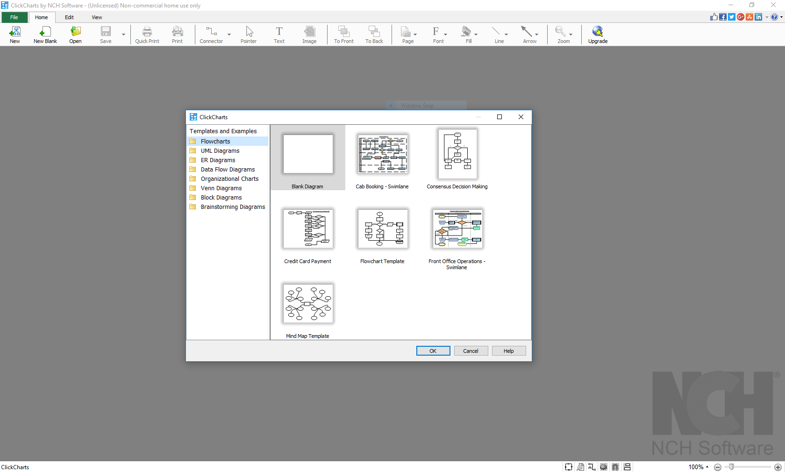Select the Flowcharts template folder
Screen dimensions: 785x472
pyautogui.click(x=215, y=141)
